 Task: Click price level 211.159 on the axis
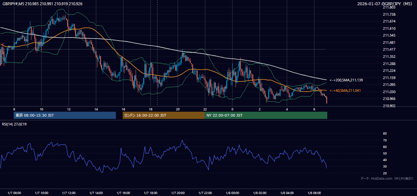point(389,78)
